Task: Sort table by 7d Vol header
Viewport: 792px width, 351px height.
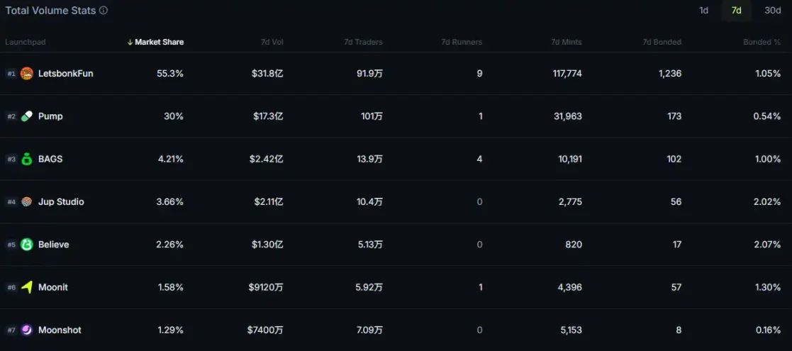Action: click(272, 43)
